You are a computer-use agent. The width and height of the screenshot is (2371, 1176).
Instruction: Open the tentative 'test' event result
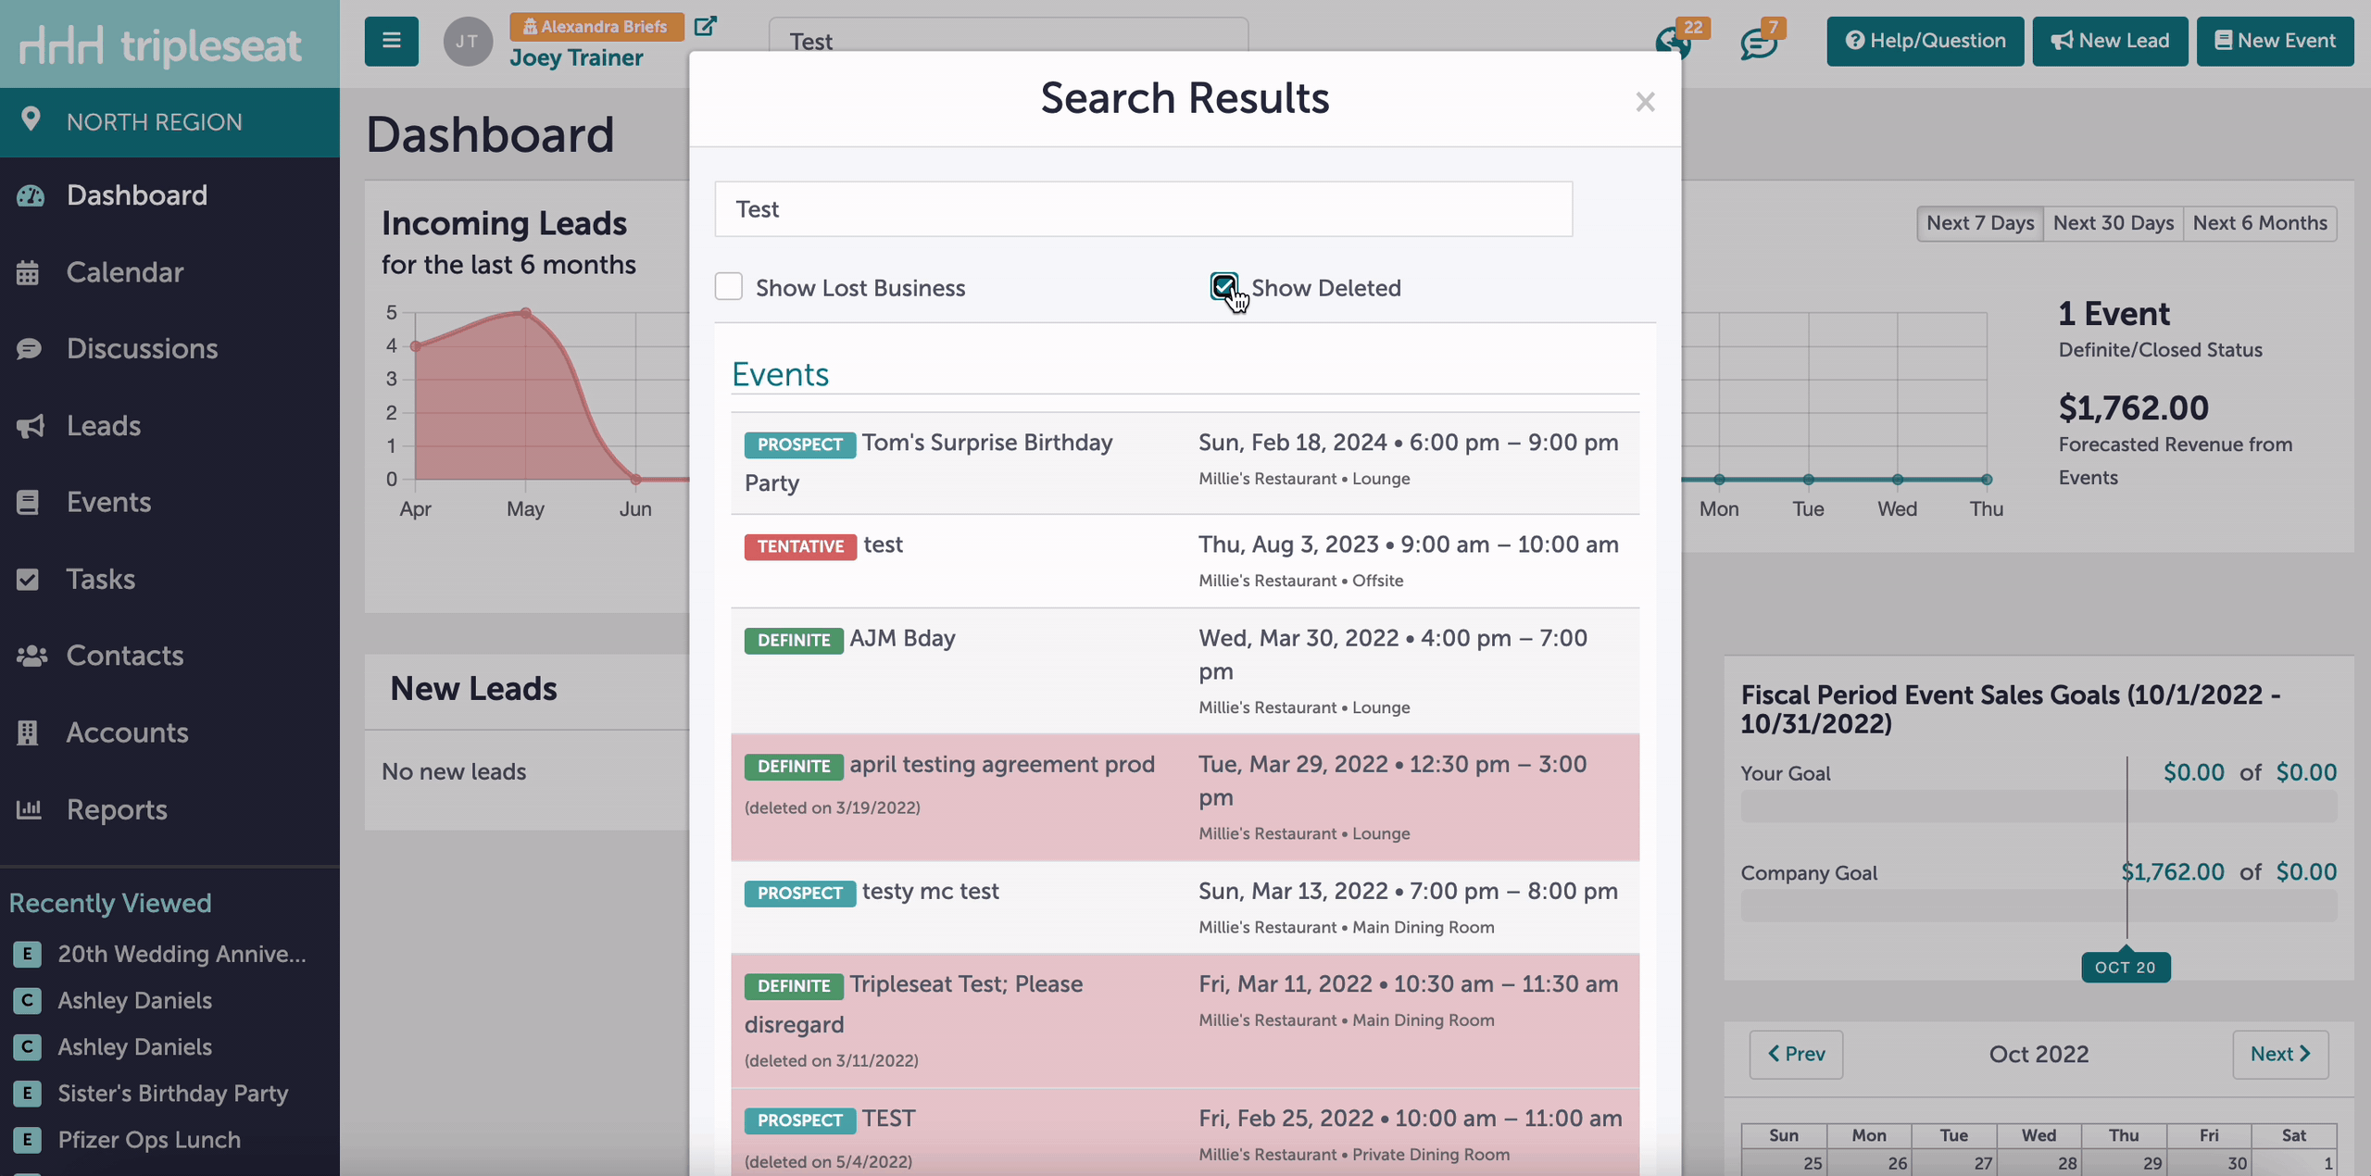pyautogui.click(x=1185, y=561)
